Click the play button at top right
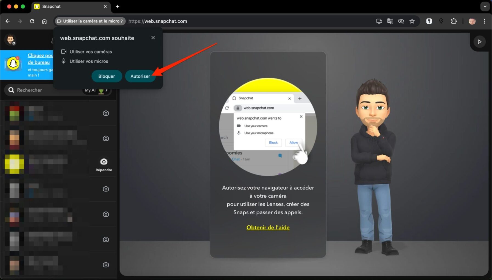The image size is (492, 280). click(479, 42)
